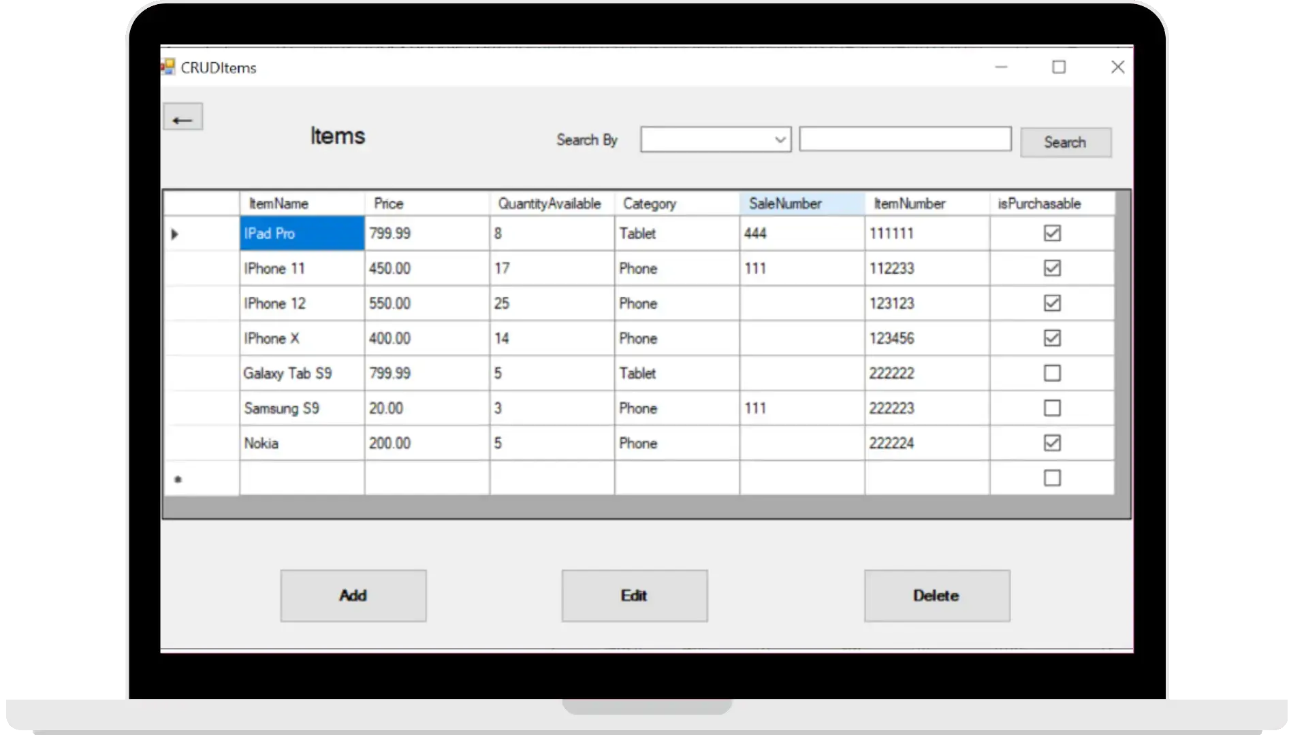This screenshot has width=1289, height=735.
Task: Select the Galaxy Tab S9 name cell
Action: coord(302,373)
